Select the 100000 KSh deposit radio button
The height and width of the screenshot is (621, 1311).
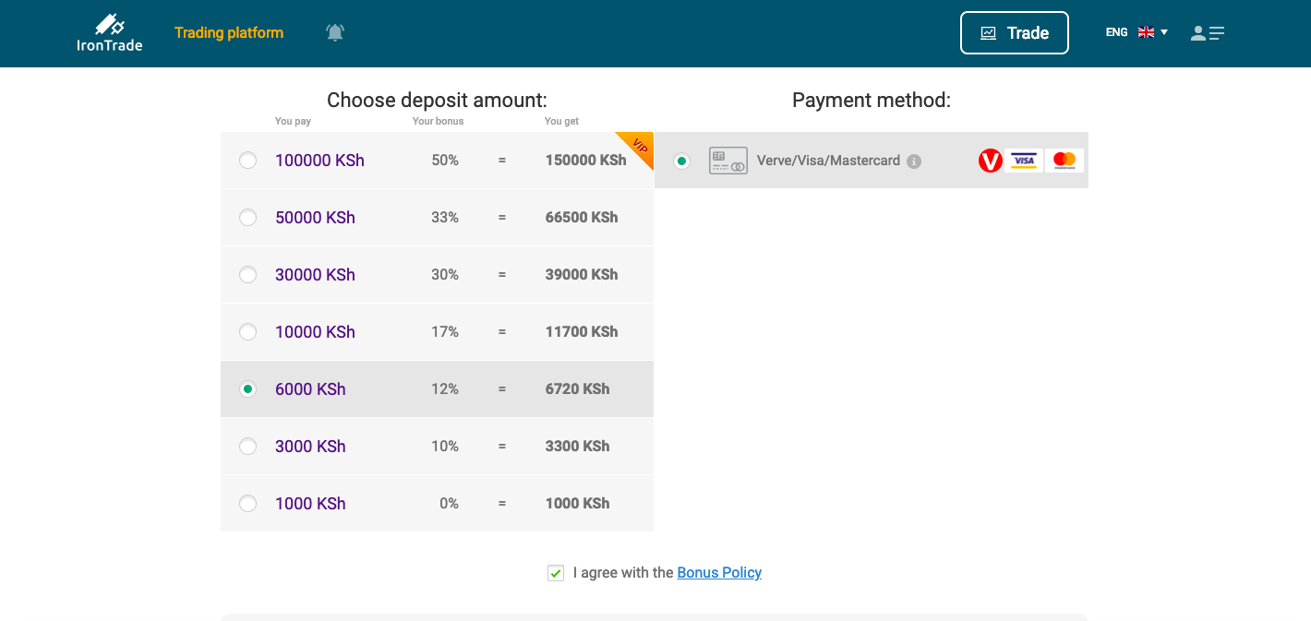(248, 161)
